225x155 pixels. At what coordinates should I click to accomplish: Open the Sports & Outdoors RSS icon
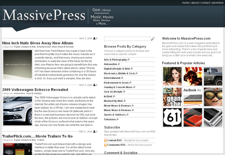(x=128, y=115)
